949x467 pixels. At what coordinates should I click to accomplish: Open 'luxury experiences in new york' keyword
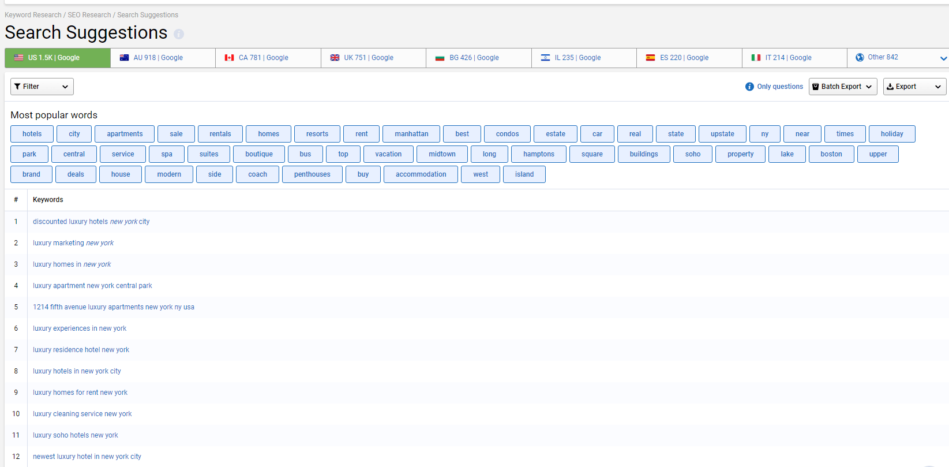click(x=80, y=328)
